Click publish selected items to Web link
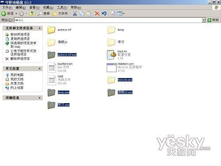 click(23, 45)
